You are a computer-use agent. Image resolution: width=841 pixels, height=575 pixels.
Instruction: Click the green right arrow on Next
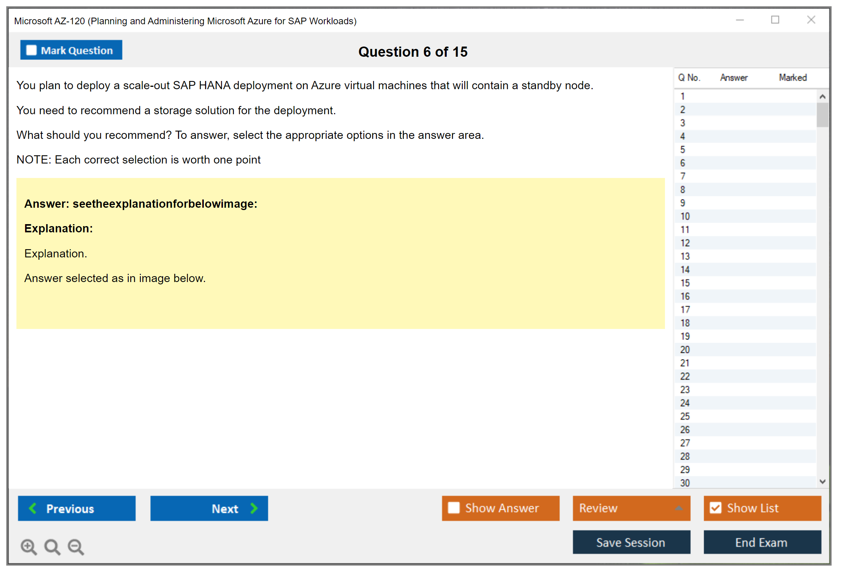pos(254,508)
